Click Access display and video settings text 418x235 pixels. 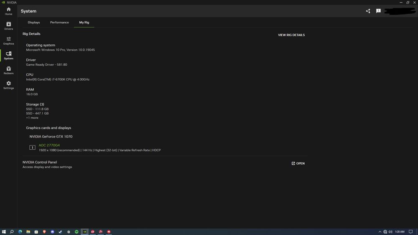pyautogui.click(x=47, y=167)
